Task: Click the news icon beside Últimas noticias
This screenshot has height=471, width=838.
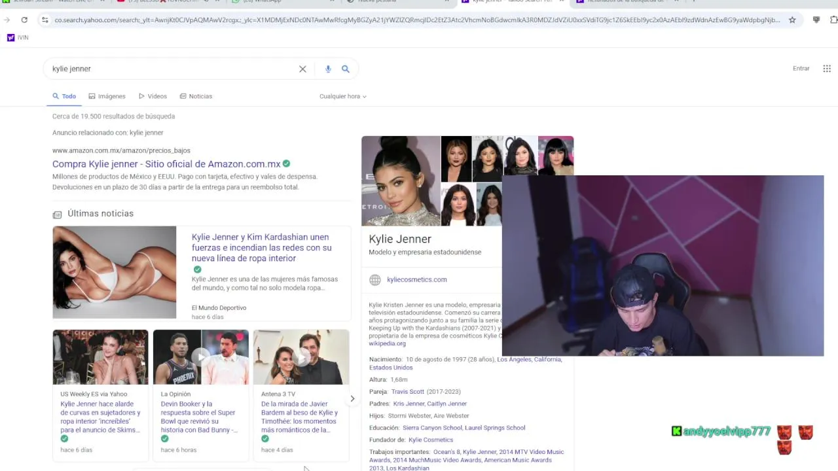Action: point(57,215)
